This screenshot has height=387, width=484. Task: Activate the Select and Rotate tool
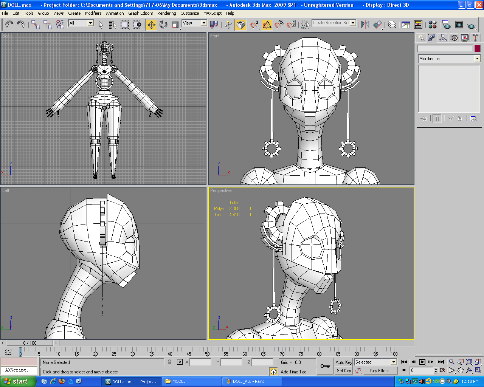pos(163,25)
